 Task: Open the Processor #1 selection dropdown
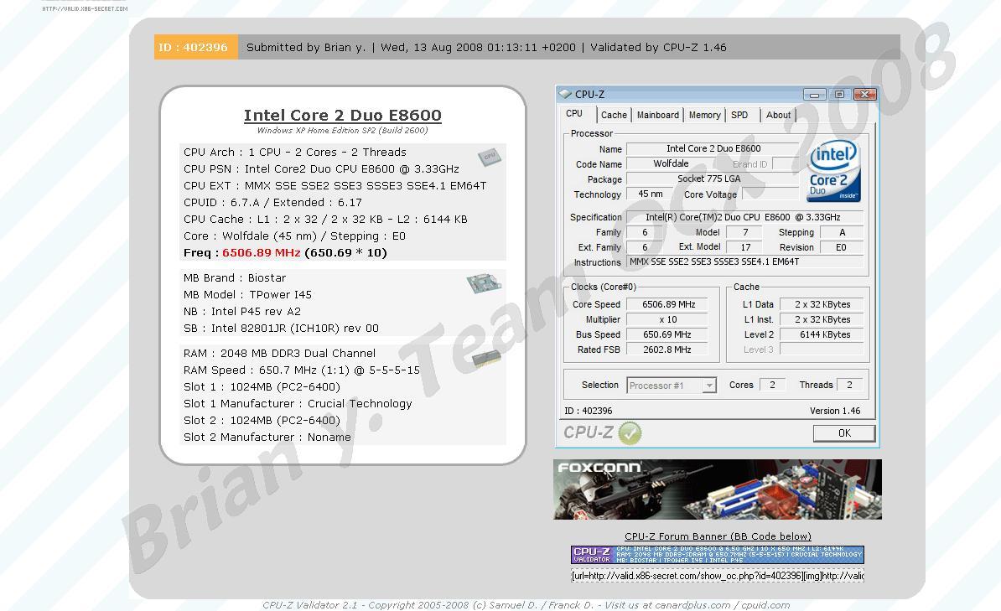708,386
